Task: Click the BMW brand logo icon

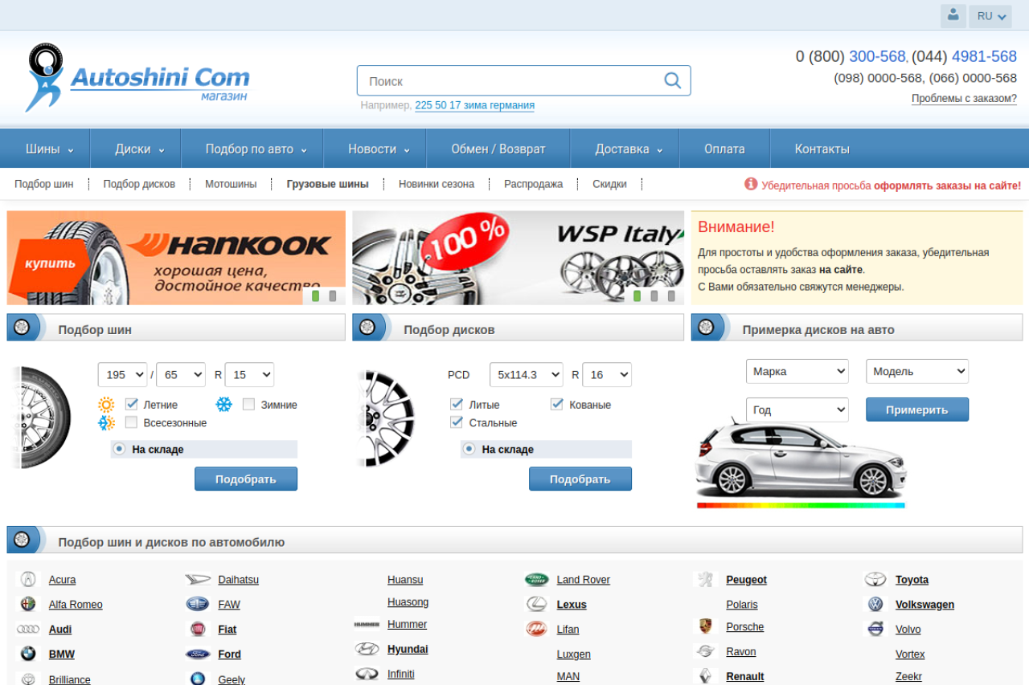Action: (28, 654)
